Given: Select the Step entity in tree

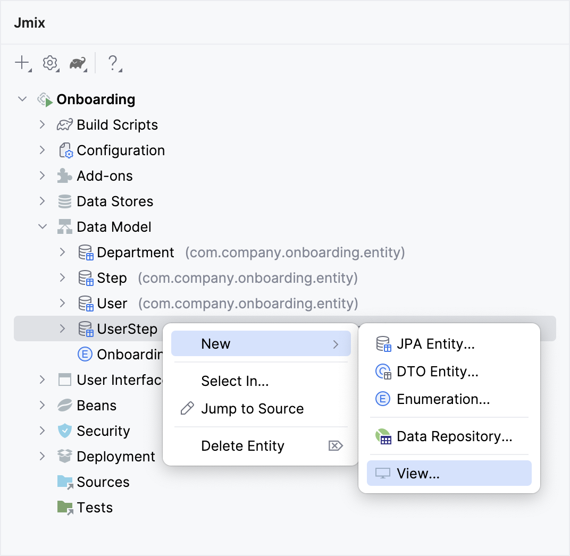Looking at the screenshot, I should 112,278.
